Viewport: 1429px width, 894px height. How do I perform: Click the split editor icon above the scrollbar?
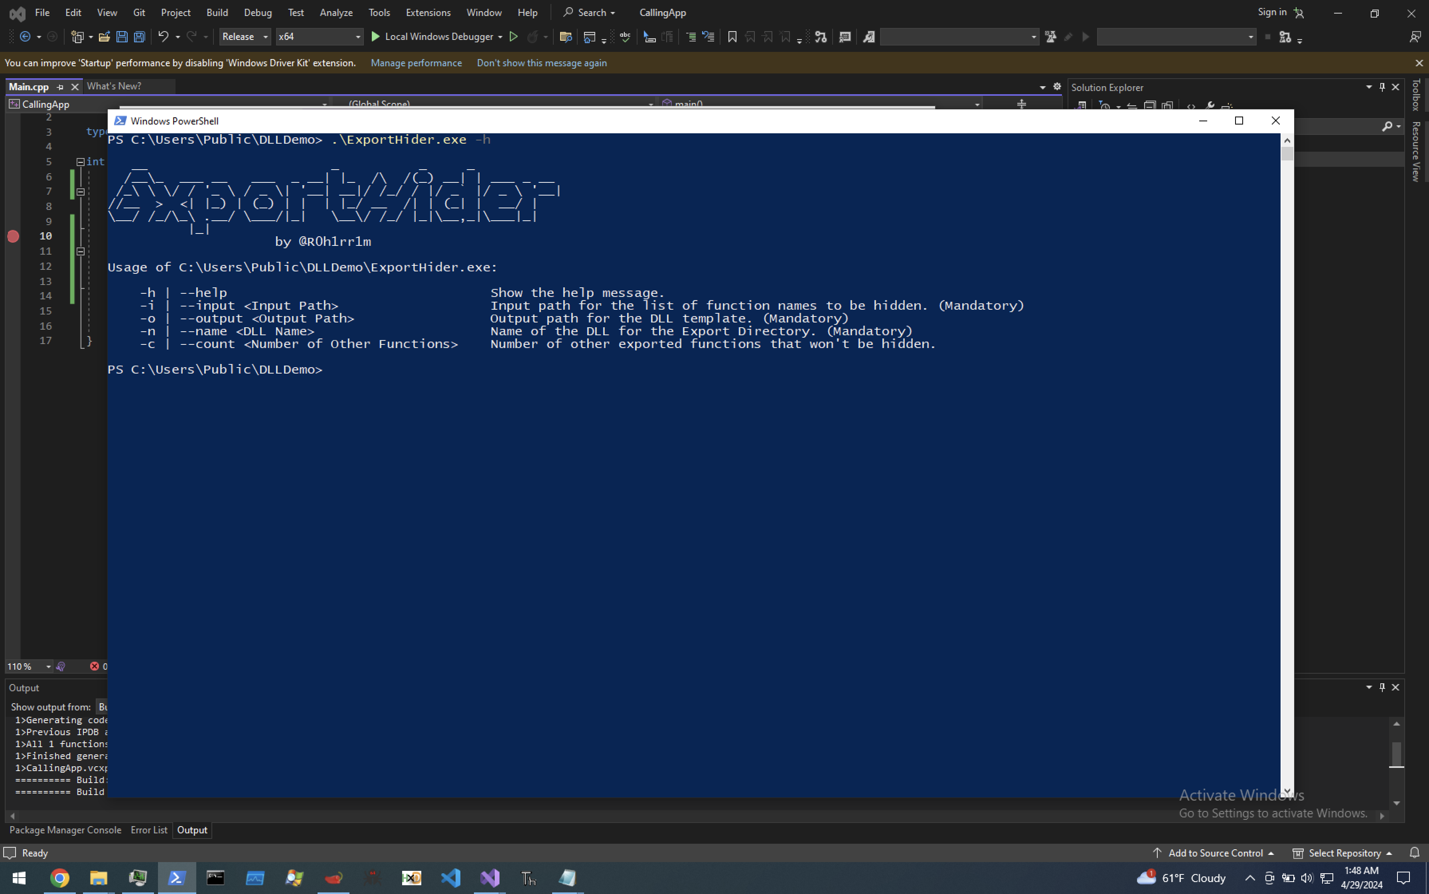pos(1021,104)
